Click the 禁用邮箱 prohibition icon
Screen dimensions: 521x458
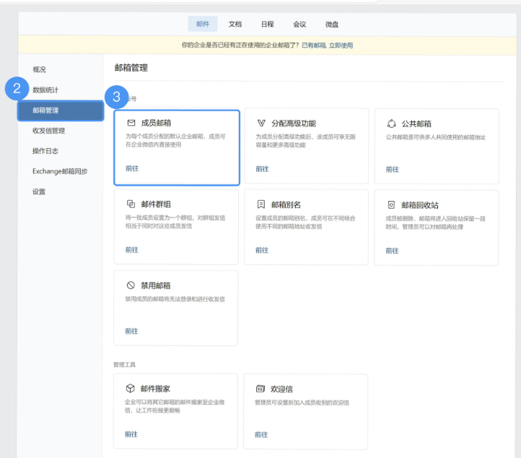[131, 285]
